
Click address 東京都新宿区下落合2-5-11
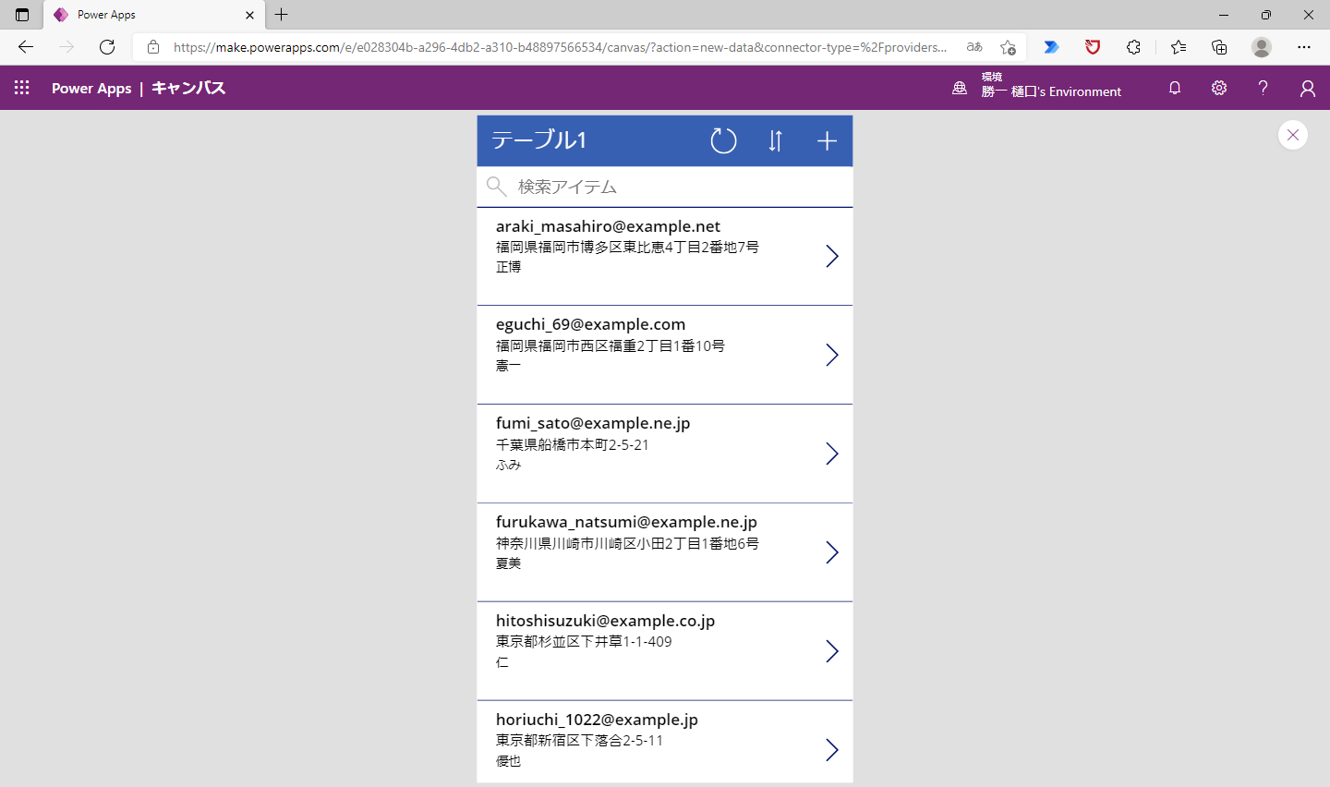[x=579, y=740]
